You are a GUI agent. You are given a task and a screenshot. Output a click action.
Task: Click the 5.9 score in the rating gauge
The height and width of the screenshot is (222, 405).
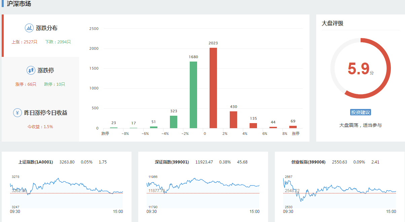coord(359,69)
